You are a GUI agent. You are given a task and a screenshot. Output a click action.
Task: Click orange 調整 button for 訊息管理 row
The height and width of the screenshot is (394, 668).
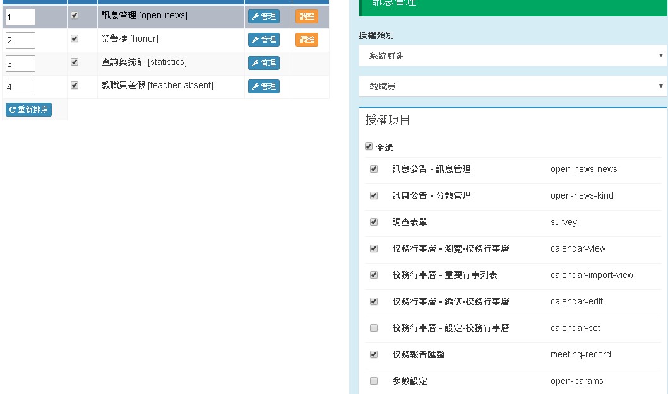click(307, 16)
